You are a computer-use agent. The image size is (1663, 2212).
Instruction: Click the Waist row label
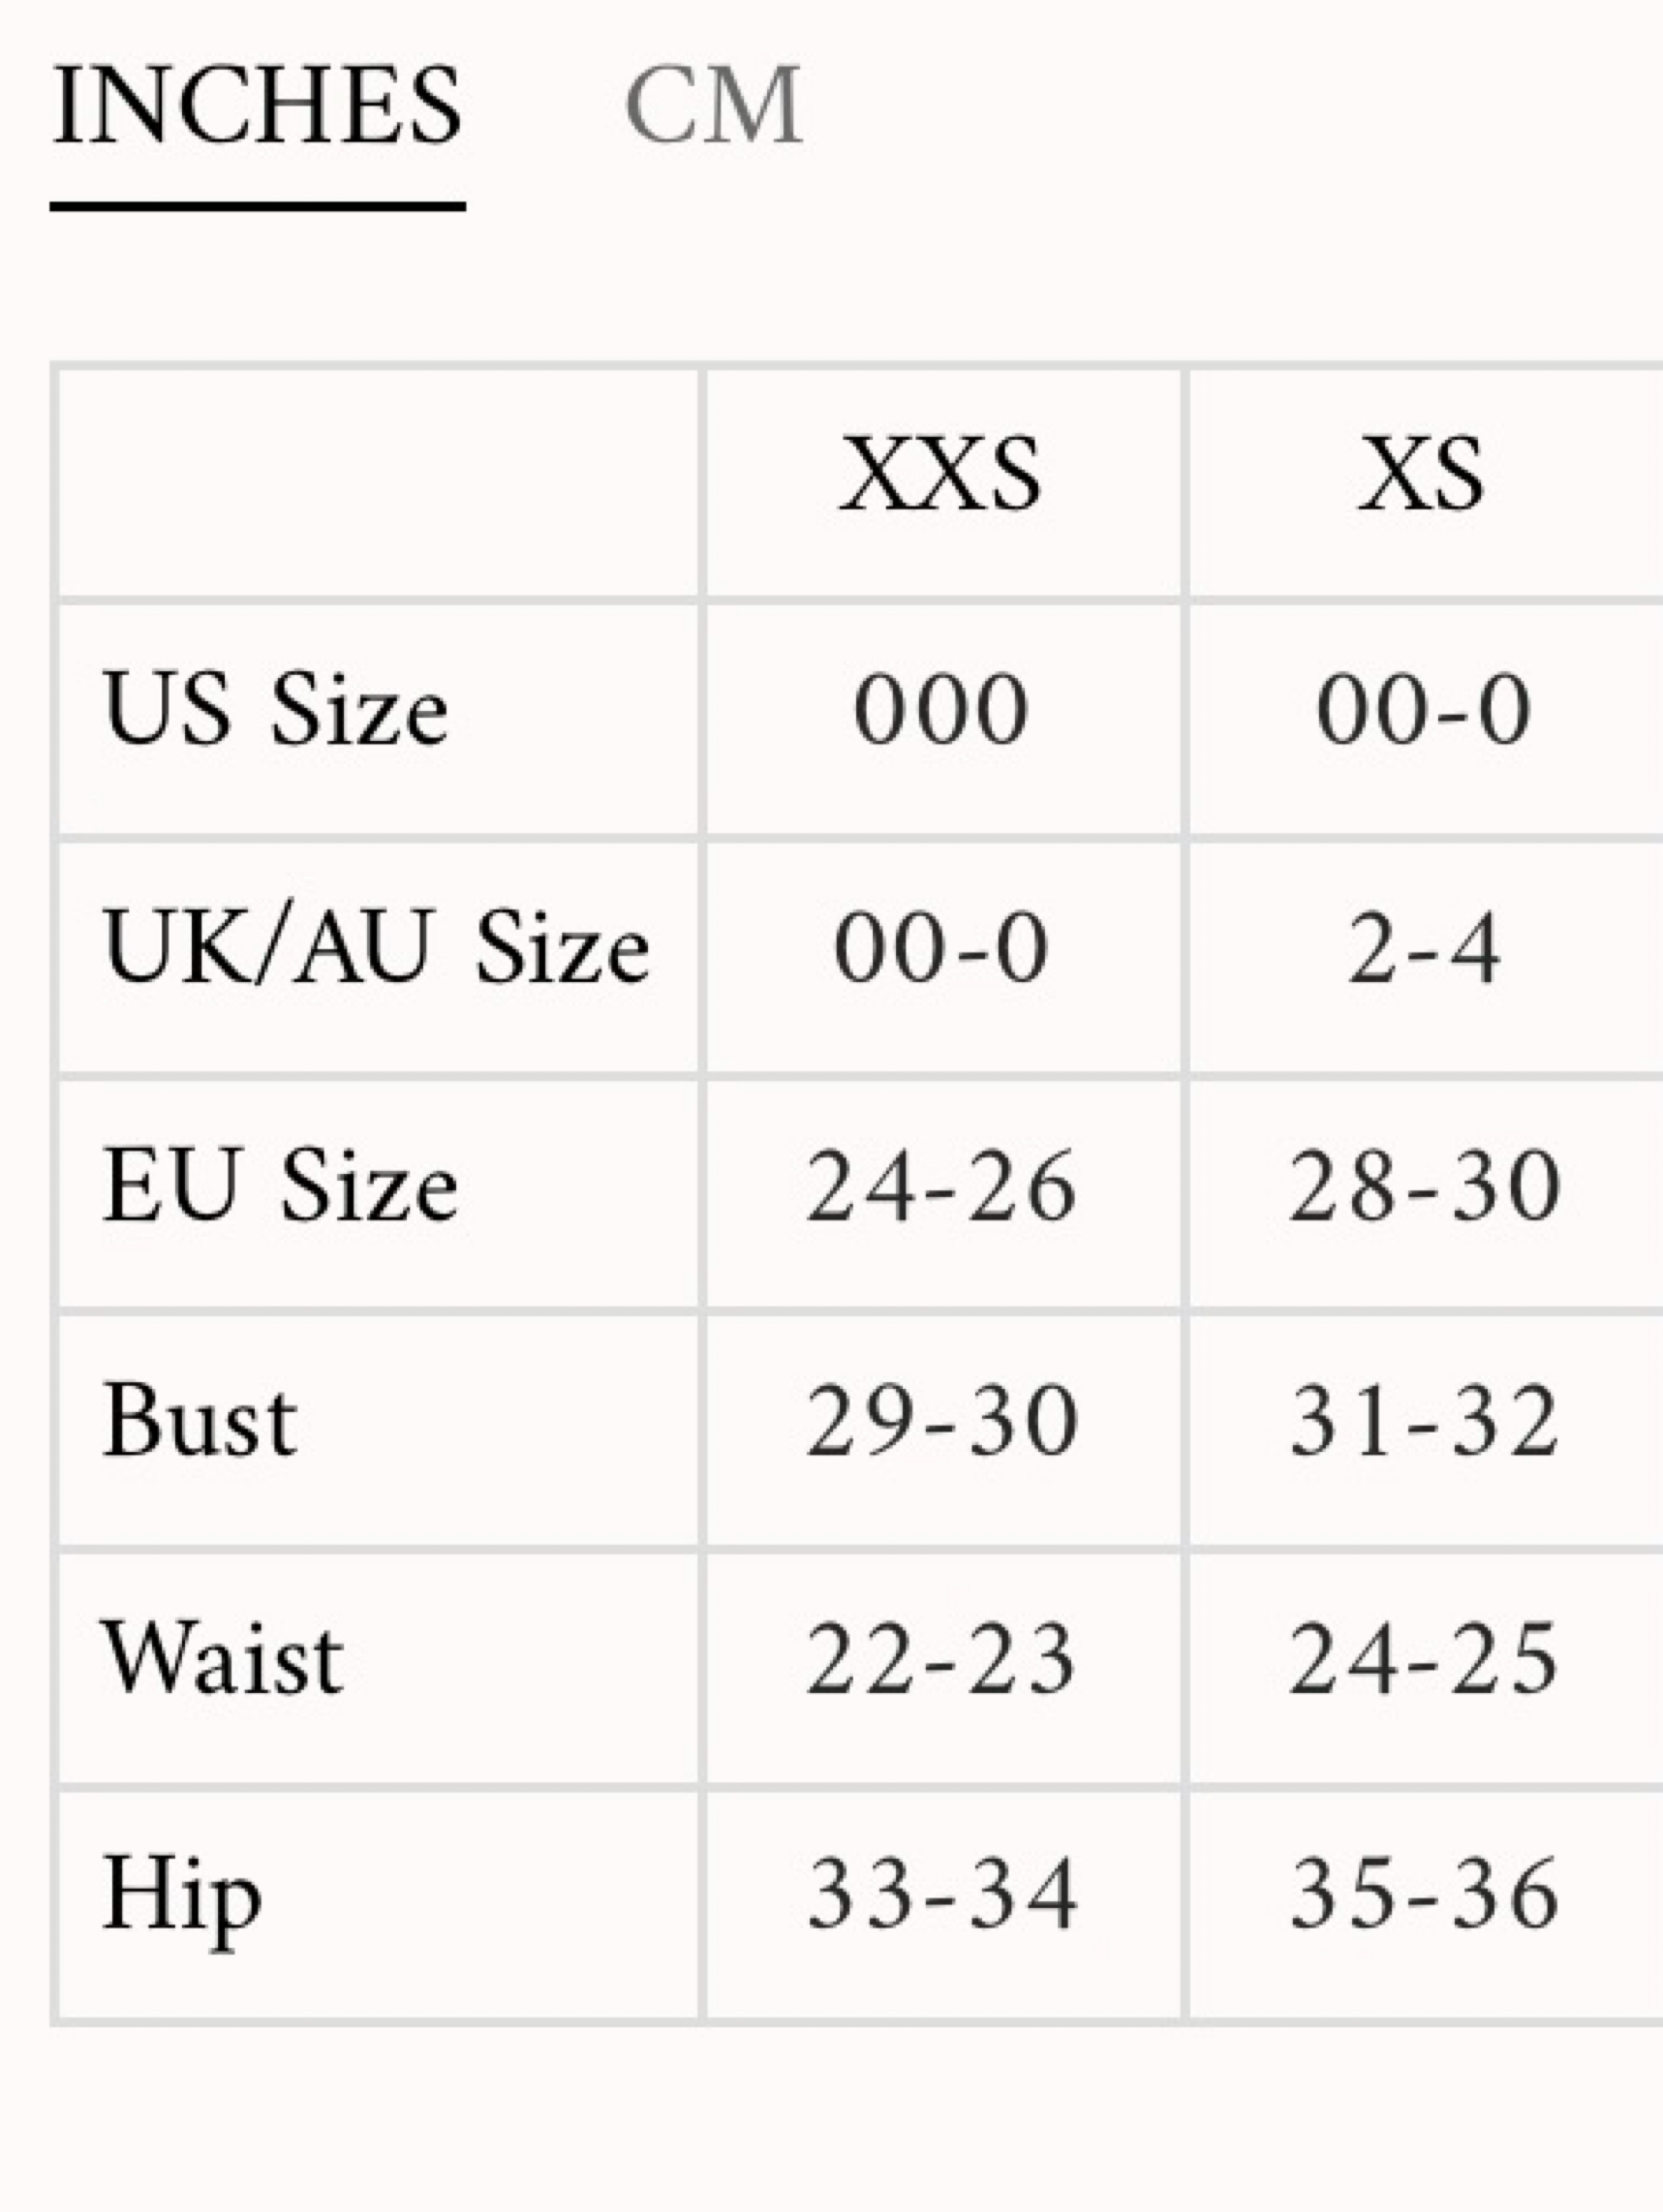click(x=223, y=1659)
